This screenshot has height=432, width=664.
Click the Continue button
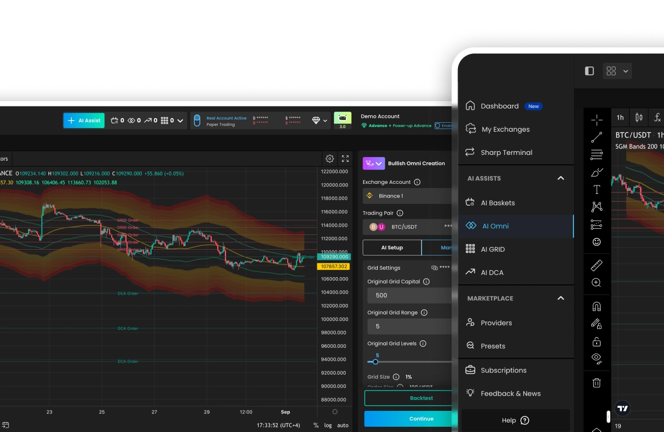point(408,419)
